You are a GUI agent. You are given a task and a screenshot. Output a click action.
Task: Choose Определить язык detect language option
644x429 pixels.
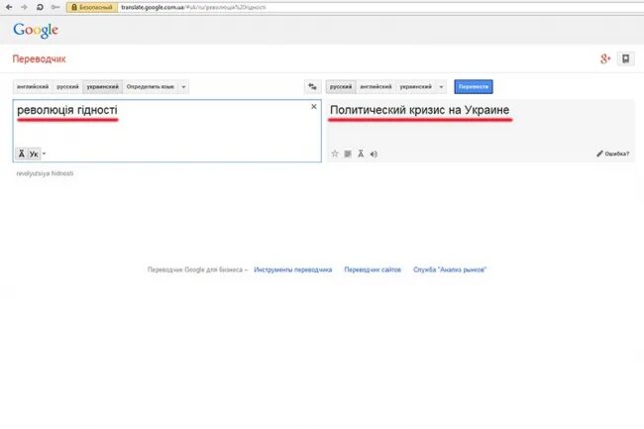(x=151, y=86)
